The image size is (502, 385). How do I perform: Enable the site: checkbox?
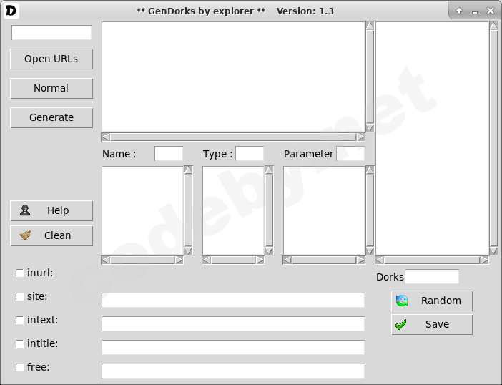click(x=19, y=296)
